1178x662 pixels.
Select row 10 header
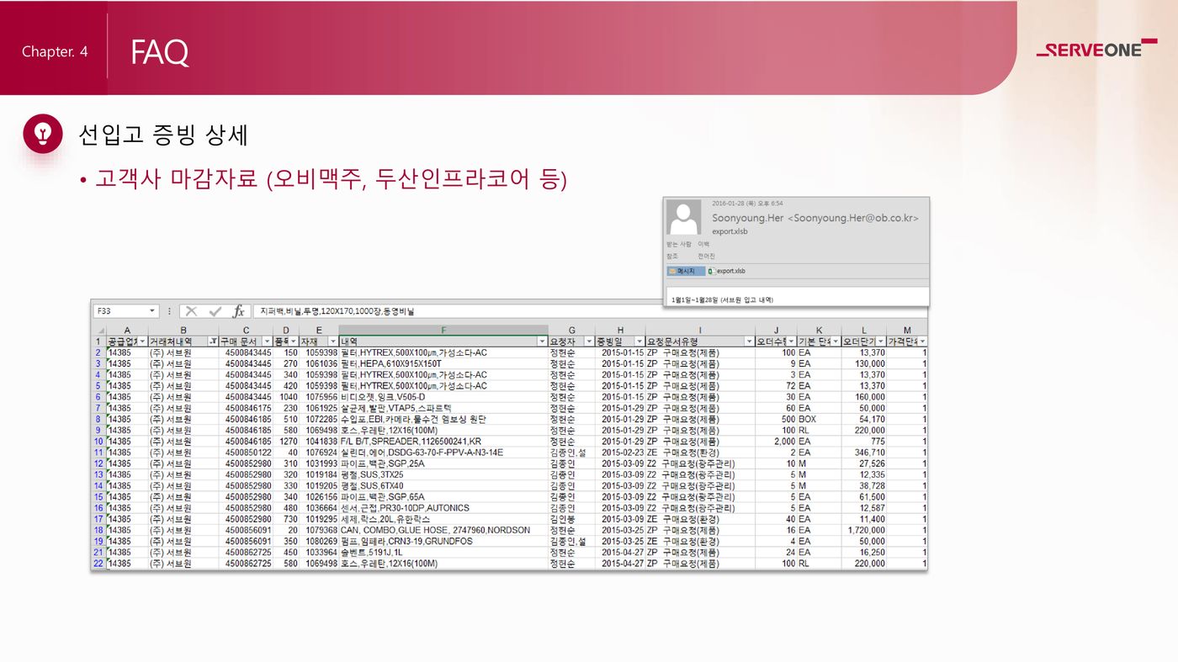[98, 441]
